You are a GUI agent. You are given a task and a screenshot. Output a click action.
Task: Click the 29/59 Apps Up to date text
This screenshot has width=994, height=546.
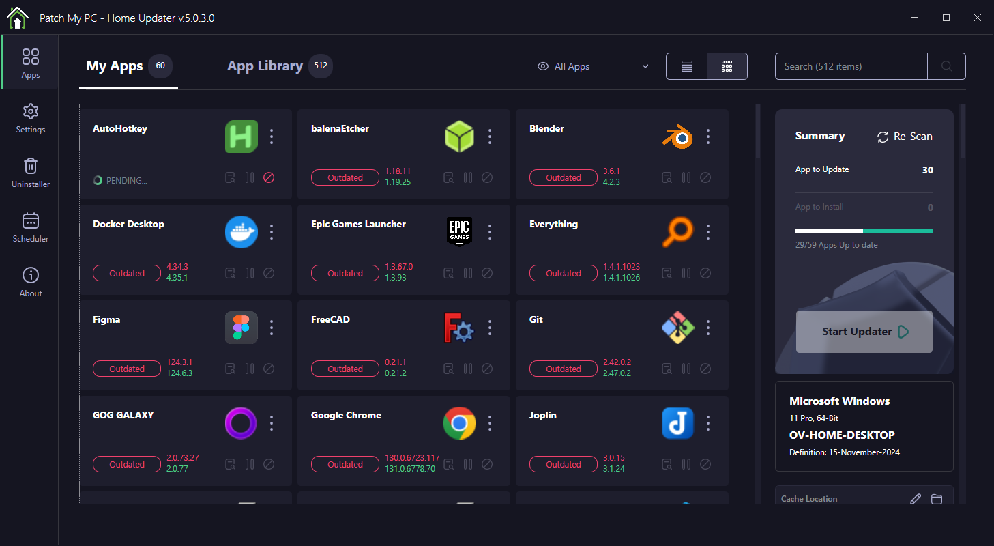(836, 244)
